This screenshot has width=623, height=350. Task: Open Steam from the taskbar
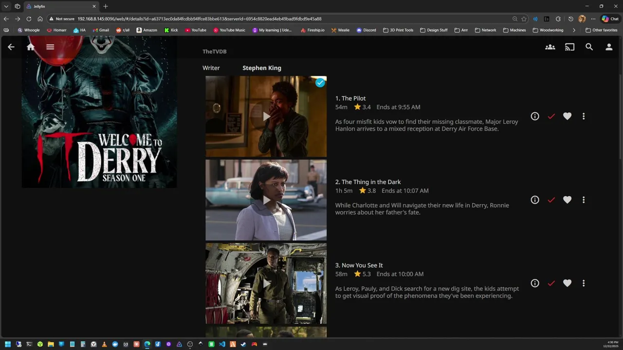point(243,344)
